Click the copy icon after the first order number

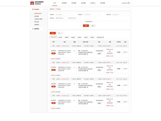tap(68, 46)
